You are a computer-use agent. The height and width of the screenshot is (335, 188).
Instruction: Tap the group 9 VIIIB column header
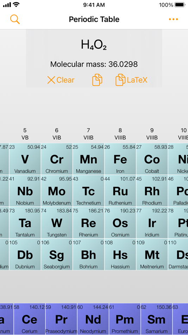(152, 134)
